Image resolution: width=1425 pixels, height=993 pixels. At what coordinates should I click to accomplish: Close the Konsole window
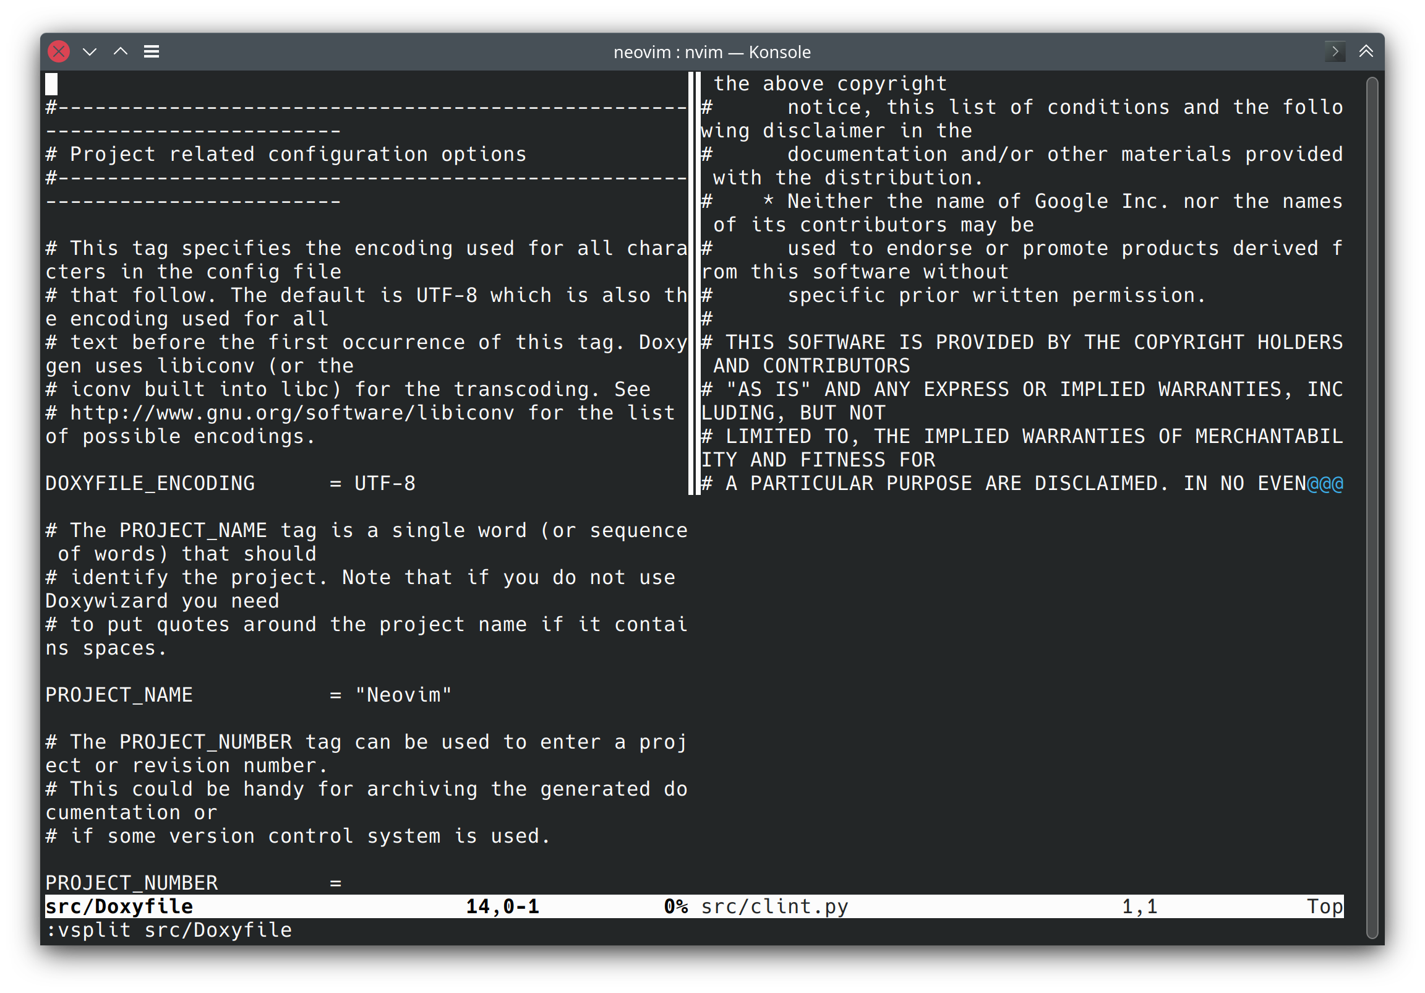(59, 51)
